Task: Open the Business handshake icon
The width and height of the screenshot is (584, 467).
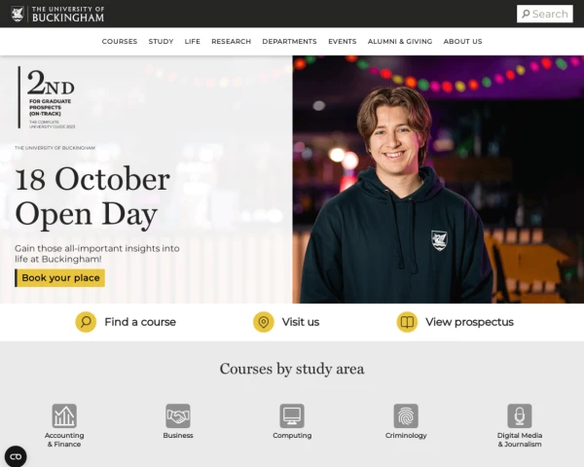Action: [x=178, y=416]
